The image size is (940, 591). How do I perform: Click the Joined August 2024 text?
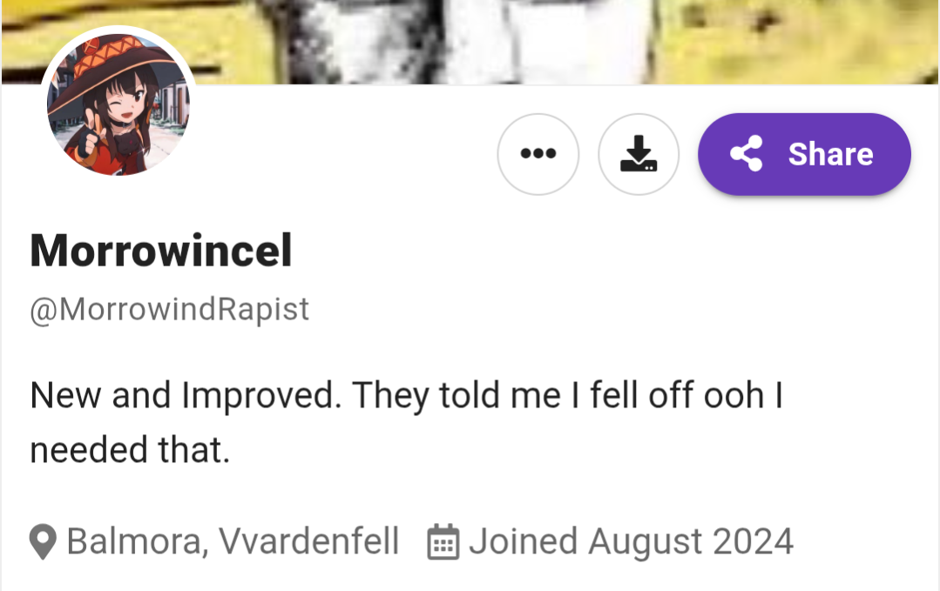pyautogui.click(x=631, y=541)
